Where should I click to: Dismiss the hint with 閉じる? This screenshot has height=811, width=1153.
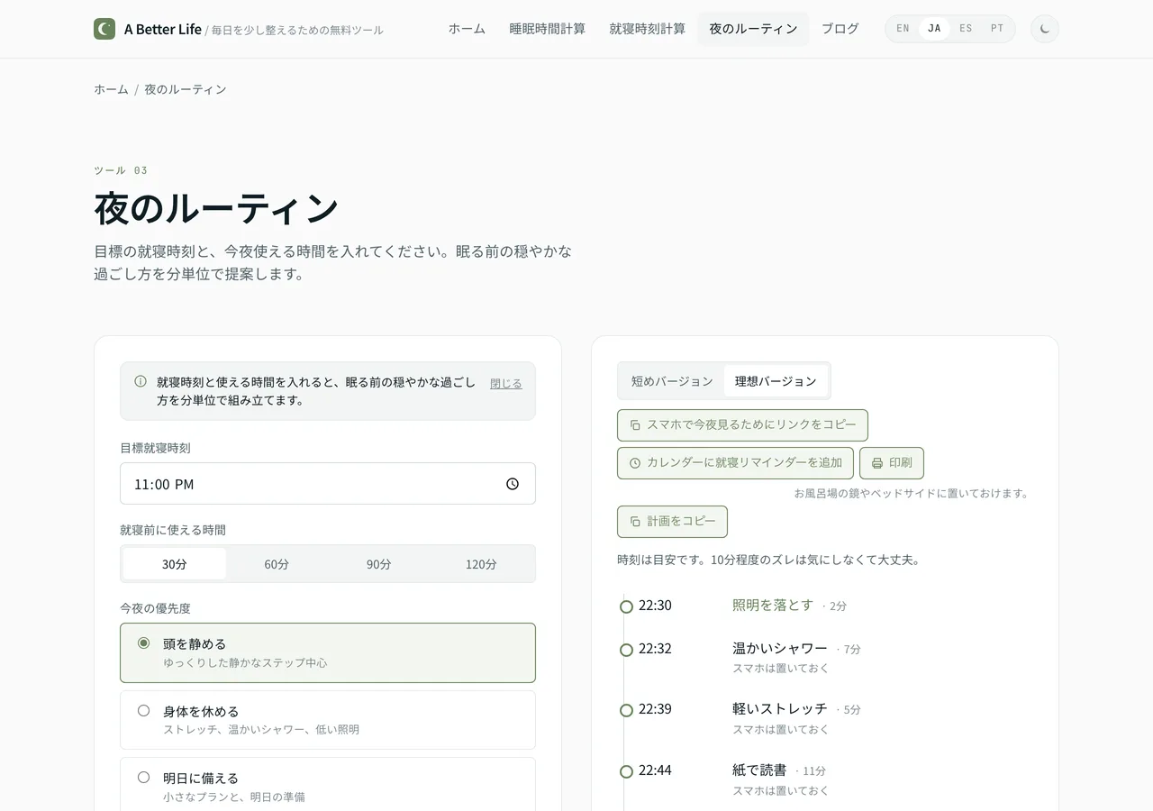(506, 384)
